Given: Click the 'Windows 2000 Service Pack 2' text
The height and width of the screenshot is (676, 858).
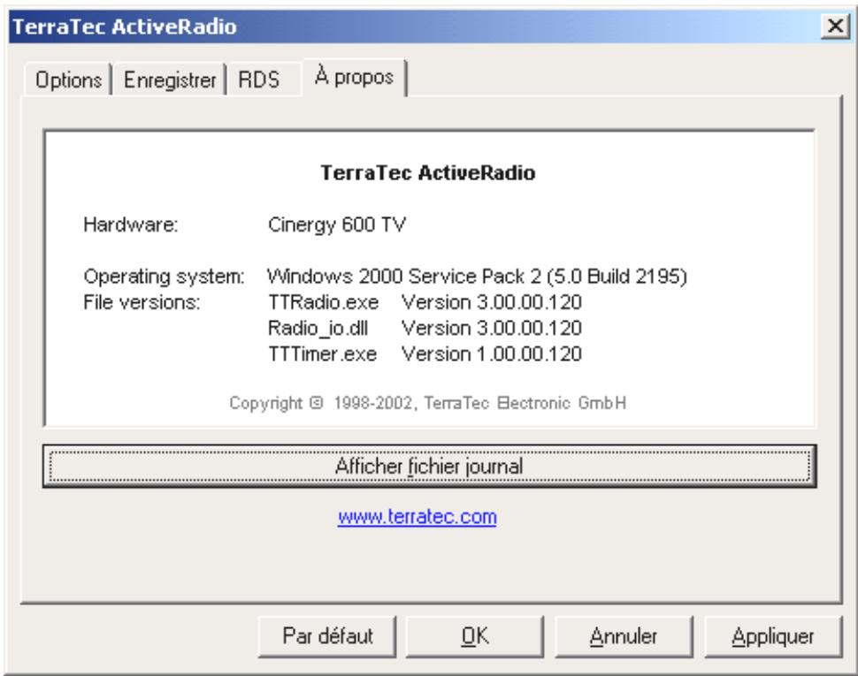Looking at the screenshot, I should (x=404, y=277).
